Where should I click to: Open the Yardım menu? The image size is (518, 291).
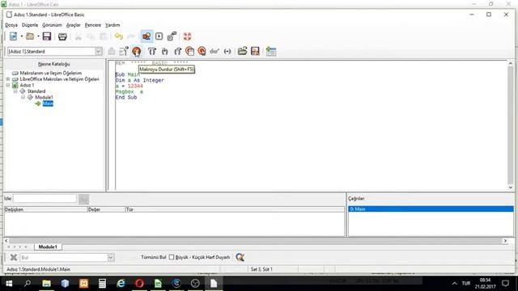[x=113, y=25]
